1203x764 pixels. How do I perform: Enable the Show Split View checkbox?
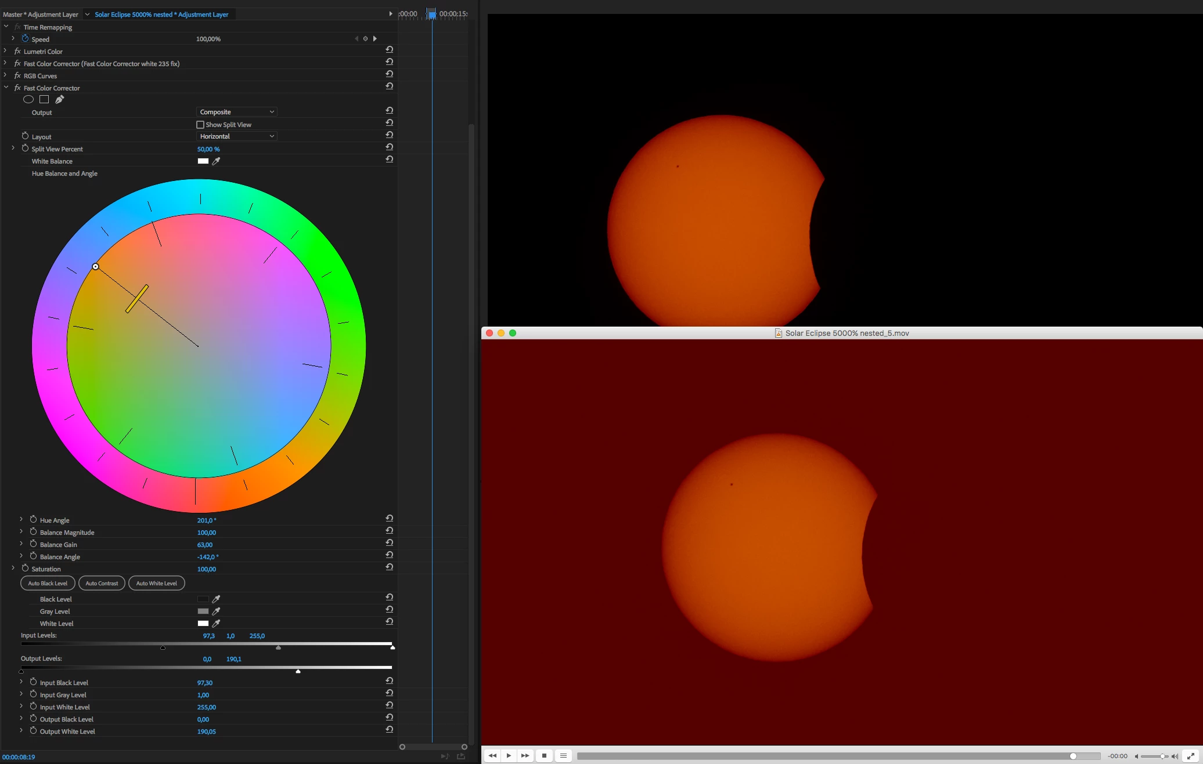(x=200, y=125)
